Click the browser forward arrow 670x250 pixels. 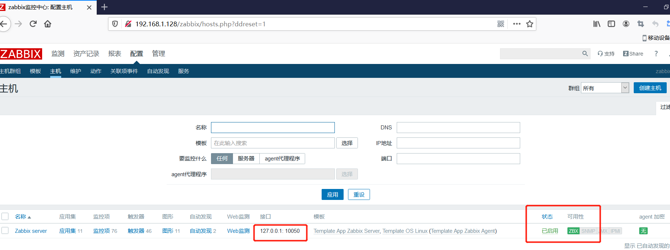[18, 24]
